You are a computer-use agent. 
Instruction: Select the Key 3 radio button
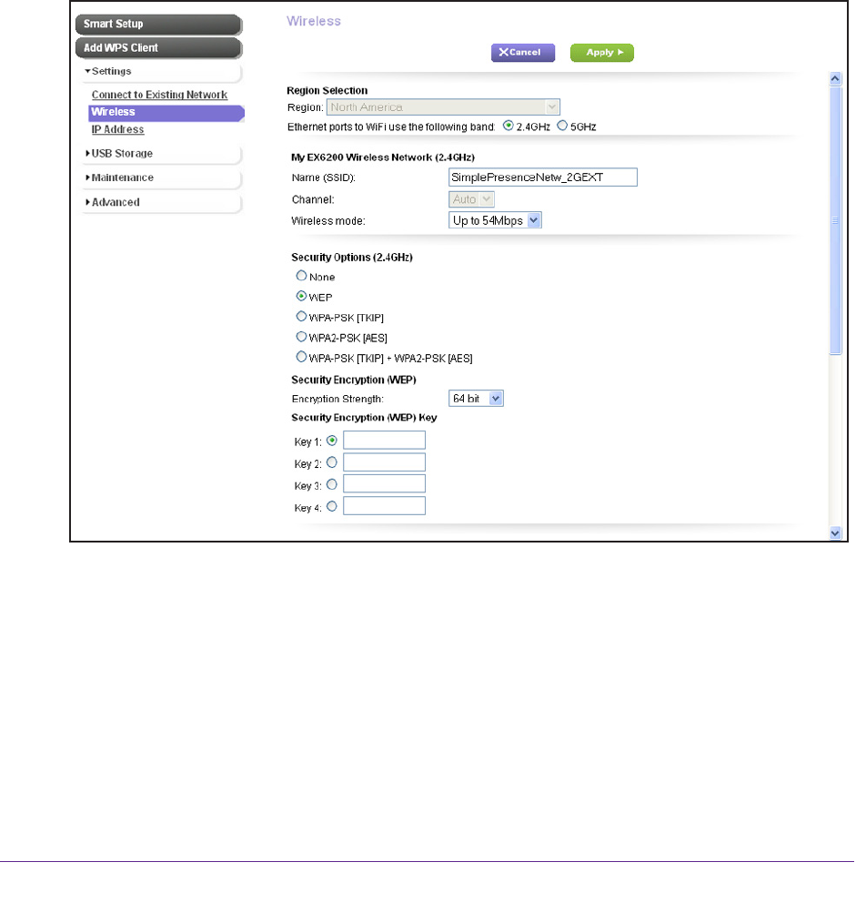332,484
